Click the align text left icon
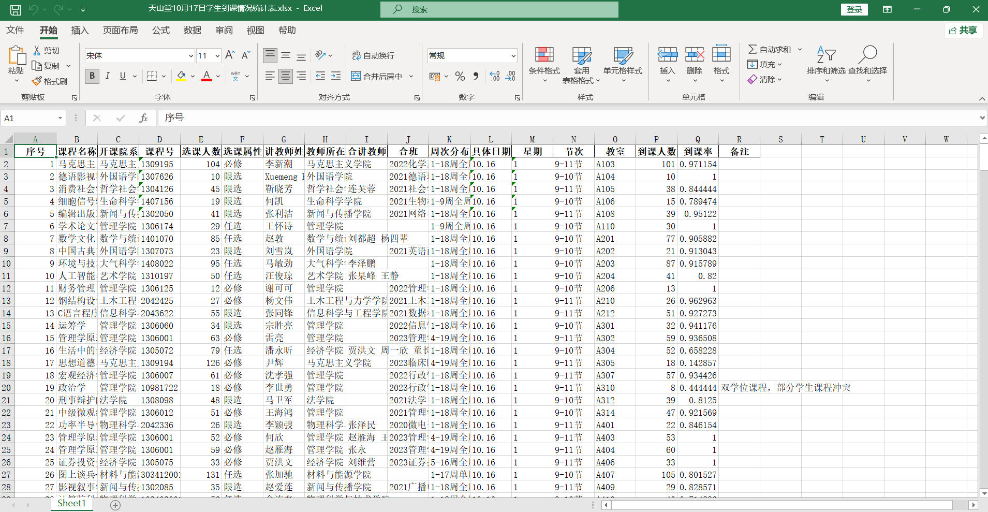Viewport: 988px width, 512px height. click(x=270, y=76)
